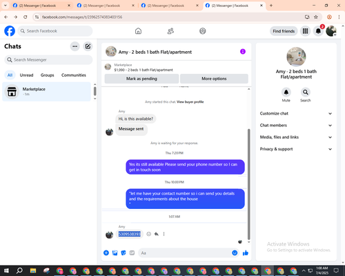Click the '$1,090 - 2 beds 1 bath' listing text
Viewport: 345px width, 276px height.
(144, 70)
